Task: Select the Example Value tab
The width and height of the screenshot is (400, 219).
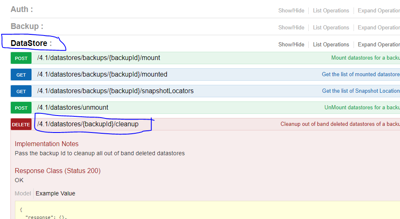Action: pos(55,193)
